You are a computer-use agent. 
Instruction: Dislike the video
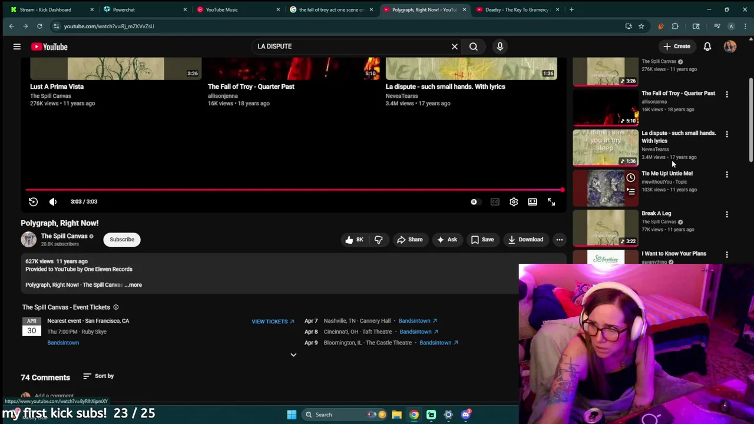coord(378,240)
